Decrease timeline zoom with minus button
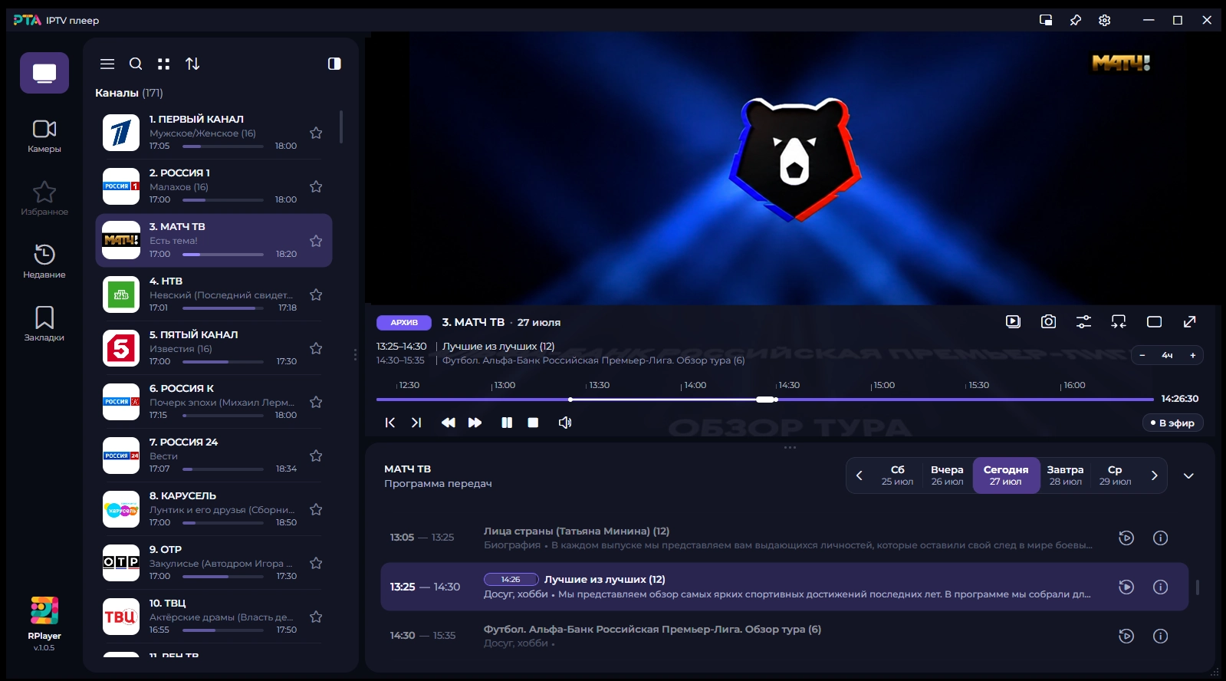 pyautogui.click(x=1142, y=355)
